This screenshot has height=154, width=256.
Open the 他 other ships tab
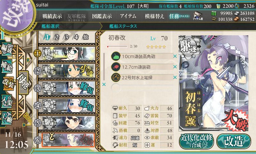click(x=85, y=37)
